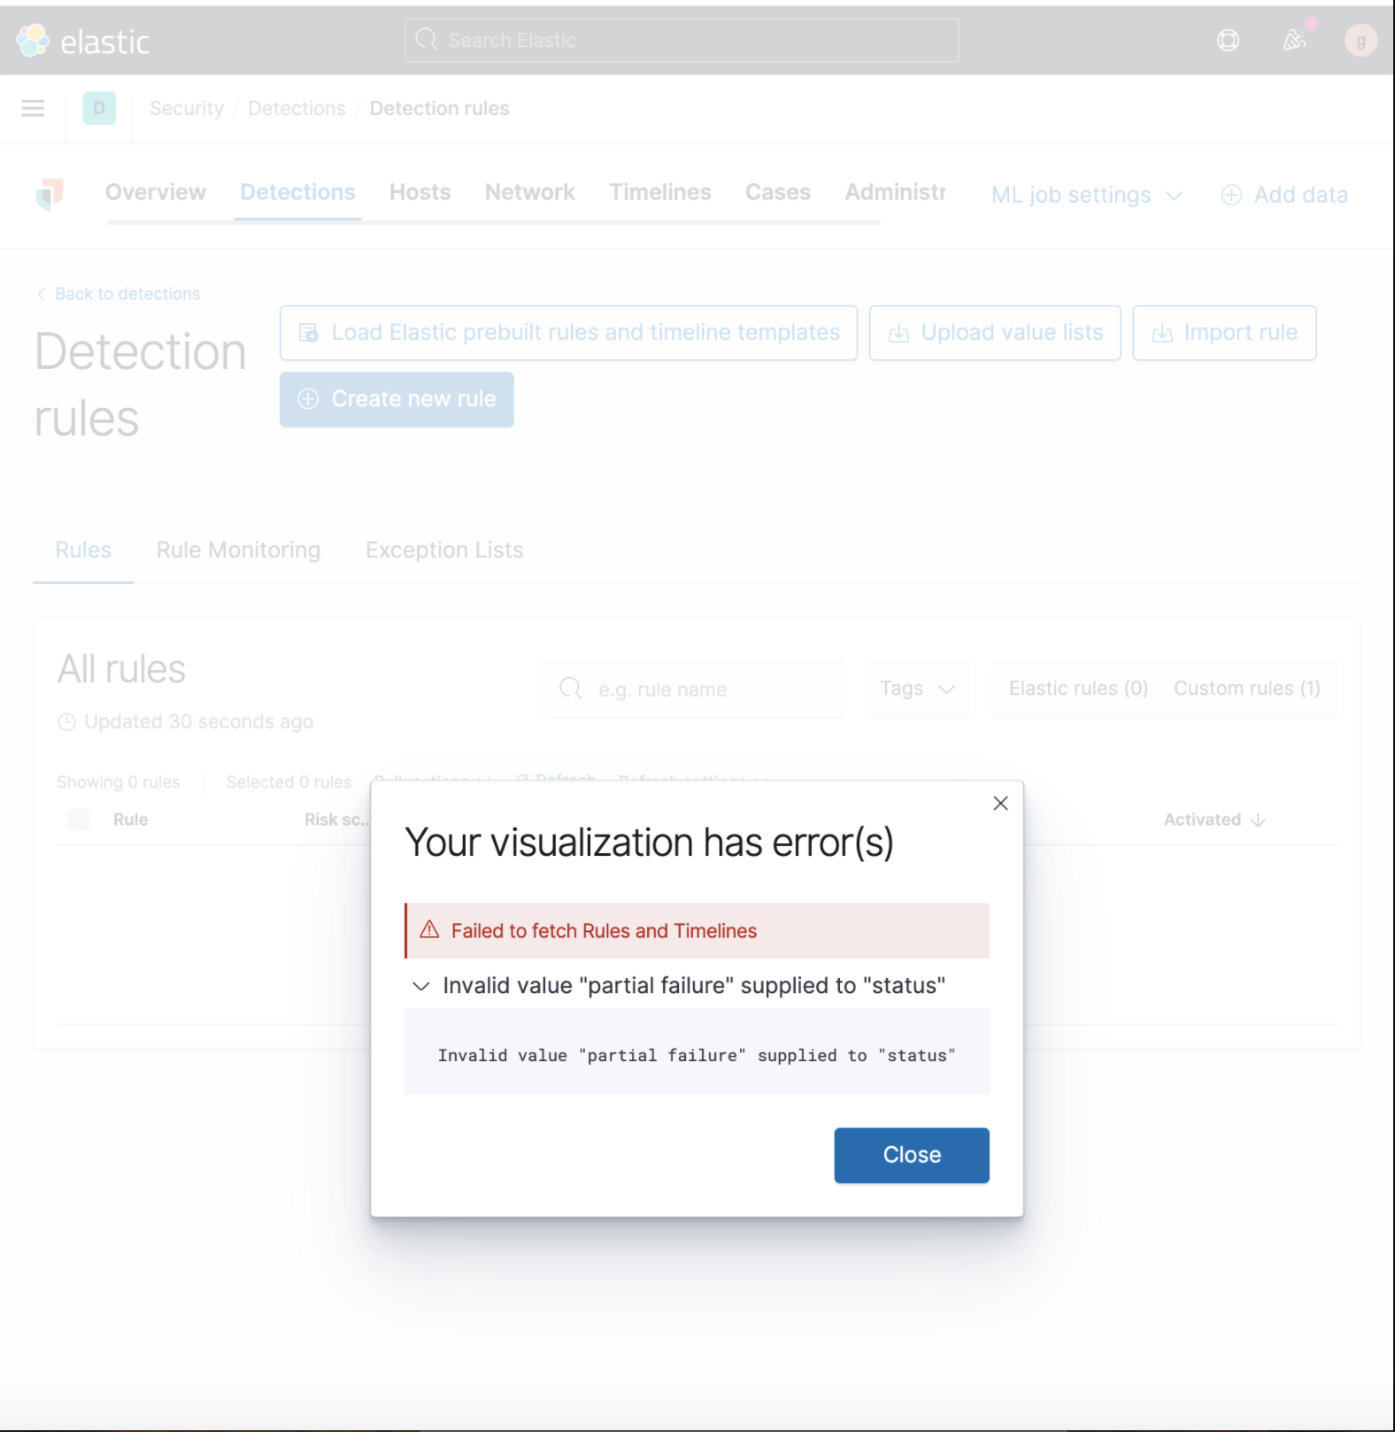Click the Security breadcrumb link

pyautogui.click(x=187, y=108)
